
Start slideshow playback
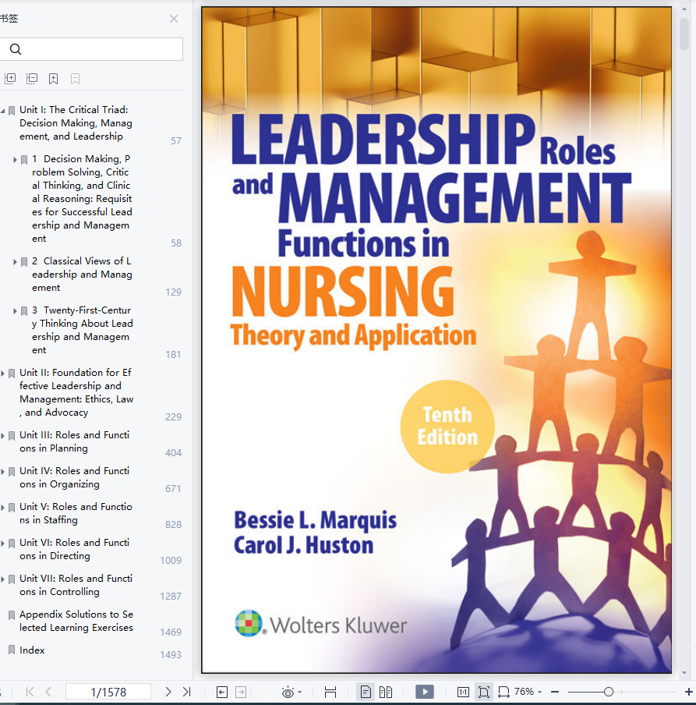click(x=425, y=692)
